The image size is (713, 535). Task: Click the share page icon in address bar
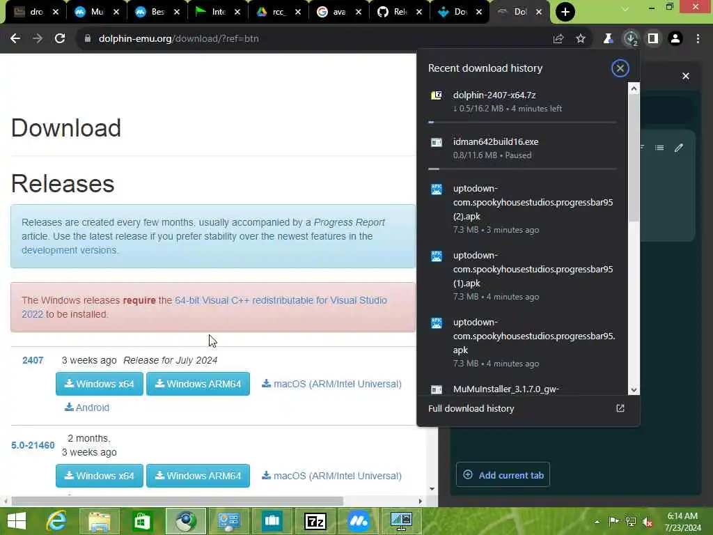[x=558, y=39]
